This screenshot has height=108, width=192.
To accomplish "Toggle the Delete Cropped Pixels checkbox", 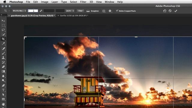I will [x=117, y=11].
